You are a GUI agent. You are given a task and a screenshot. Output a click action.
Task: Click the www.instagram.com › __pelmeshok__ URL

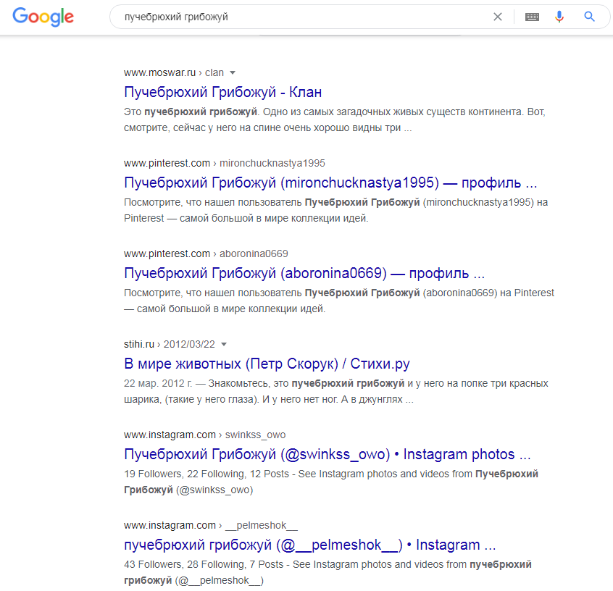pos(211,525)
